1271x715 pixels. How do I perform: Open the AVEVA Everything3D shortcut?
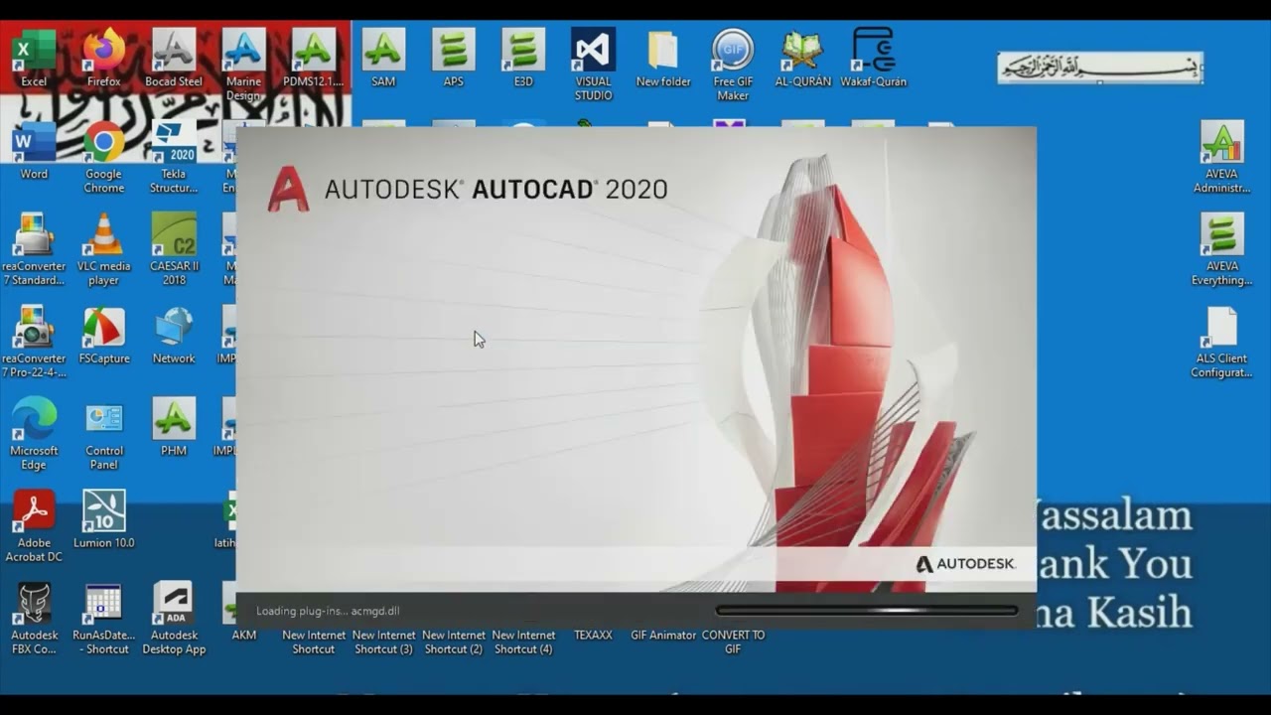pos(1222,249)
